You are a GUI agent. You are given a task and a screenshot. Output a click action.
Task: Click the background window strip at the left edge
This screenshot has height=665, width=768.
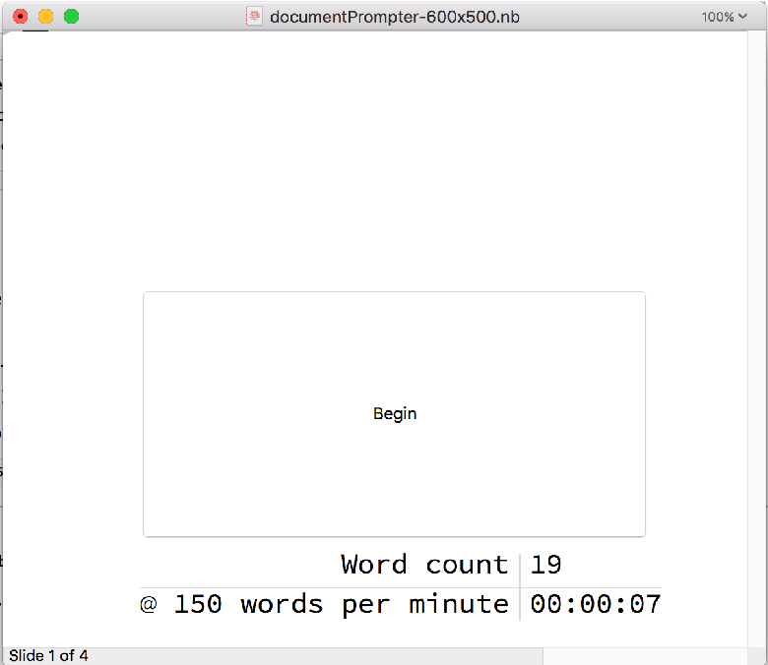point(1,295)
